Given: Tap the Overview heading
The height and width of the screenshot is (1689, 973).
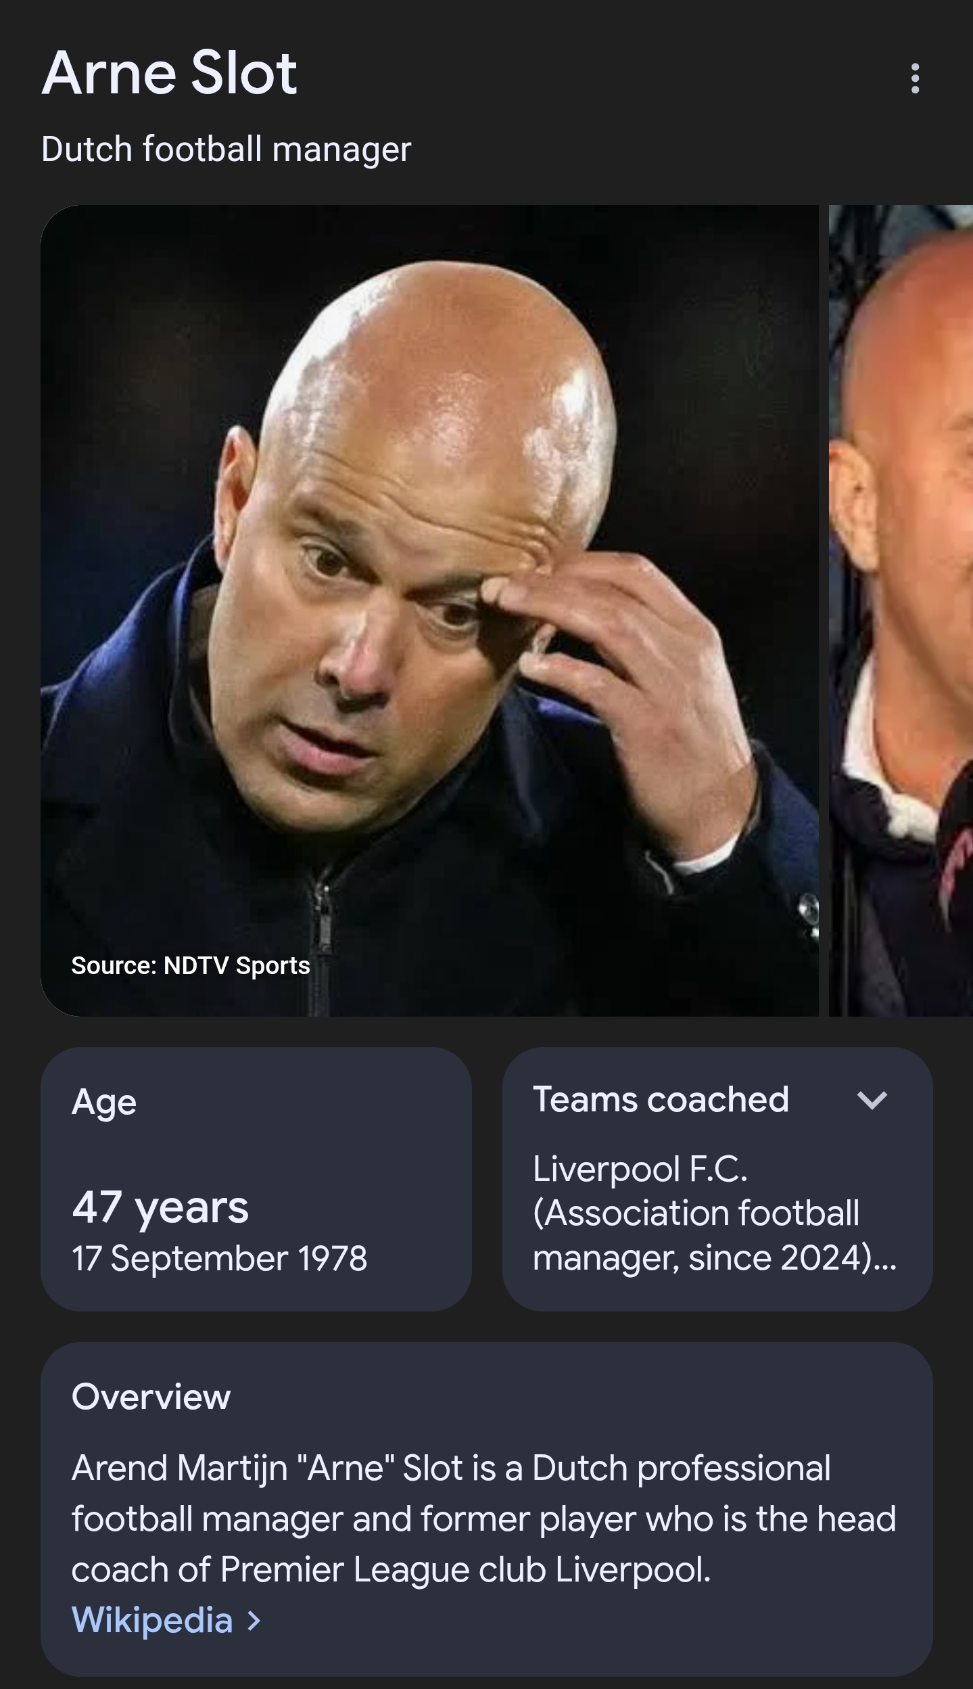Looking at the screenshot, I should tap(151, 1397).
